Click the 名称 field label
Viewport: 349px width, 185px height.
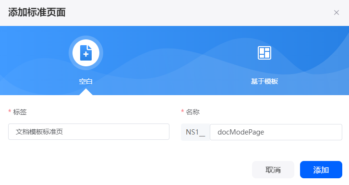pyautogui.click(x=193, y=112)
